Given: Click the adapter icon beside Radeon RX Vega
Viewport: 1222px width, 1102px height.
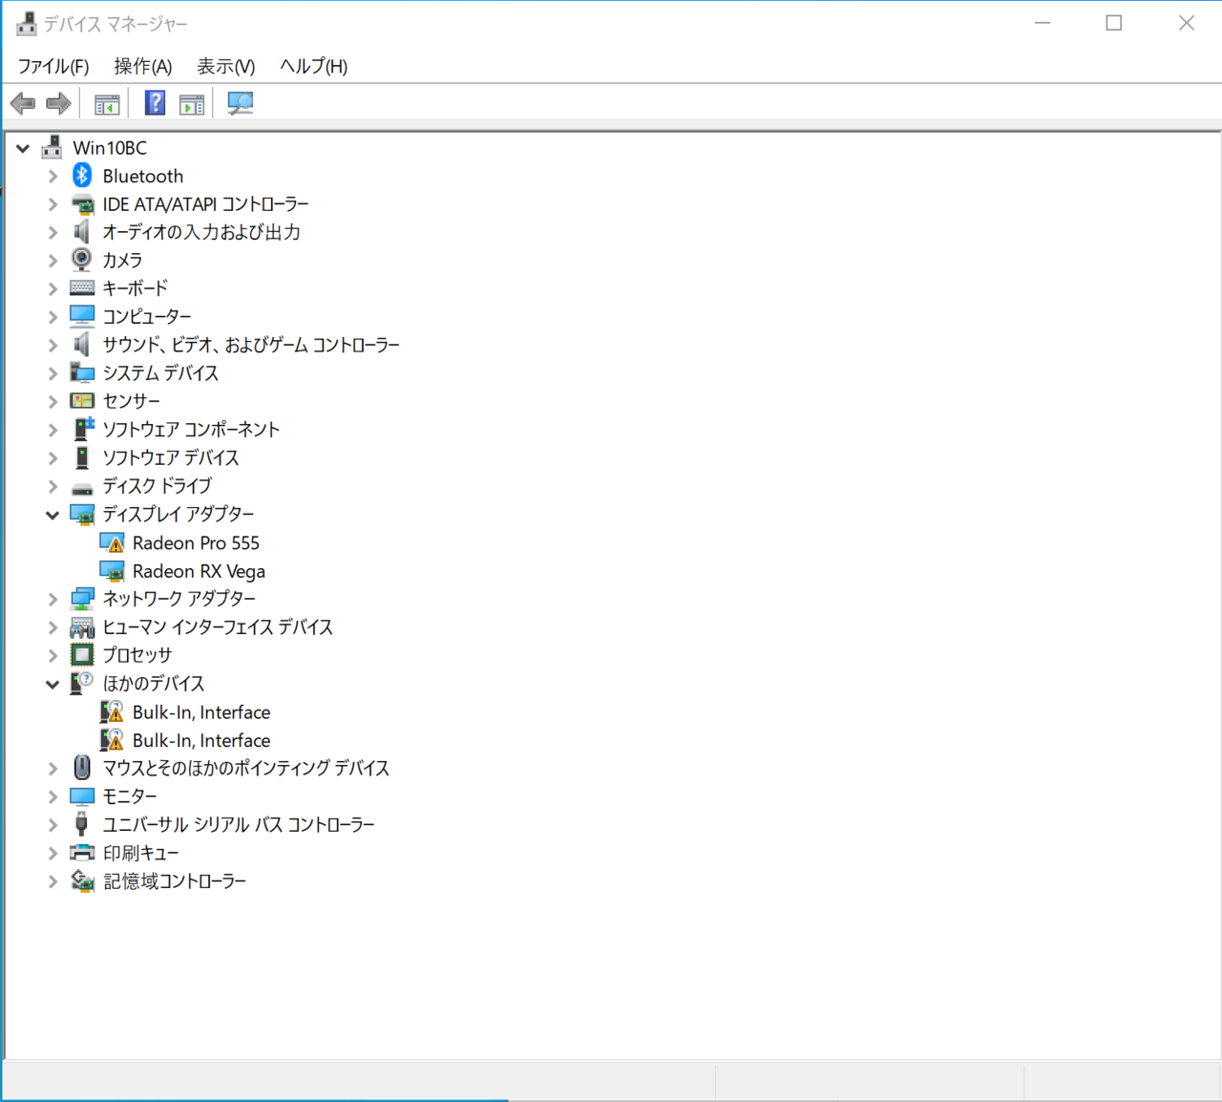Looking at the screenshot, I should 112,571.
